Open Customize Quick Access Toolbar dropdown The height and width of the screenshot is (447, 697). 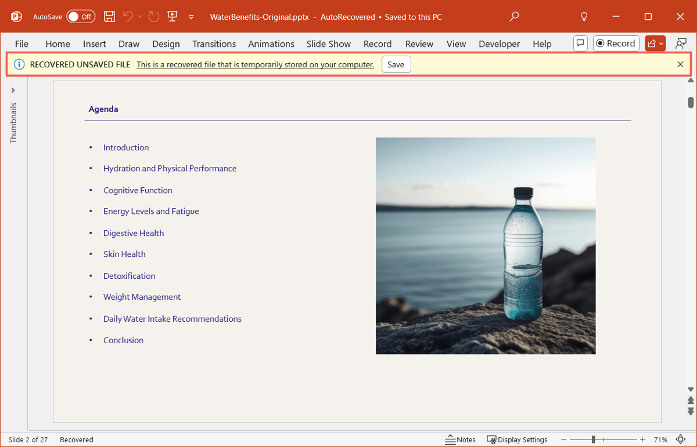coord(191,17)
